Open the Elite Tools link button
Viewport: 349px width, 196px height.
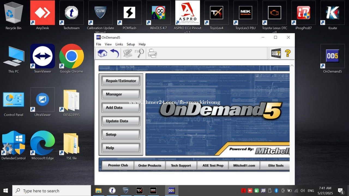coord(275,165)
